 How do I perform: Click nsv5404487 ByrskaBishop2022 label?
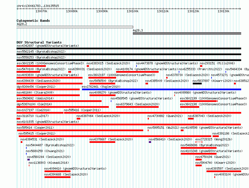coord(50,145)
